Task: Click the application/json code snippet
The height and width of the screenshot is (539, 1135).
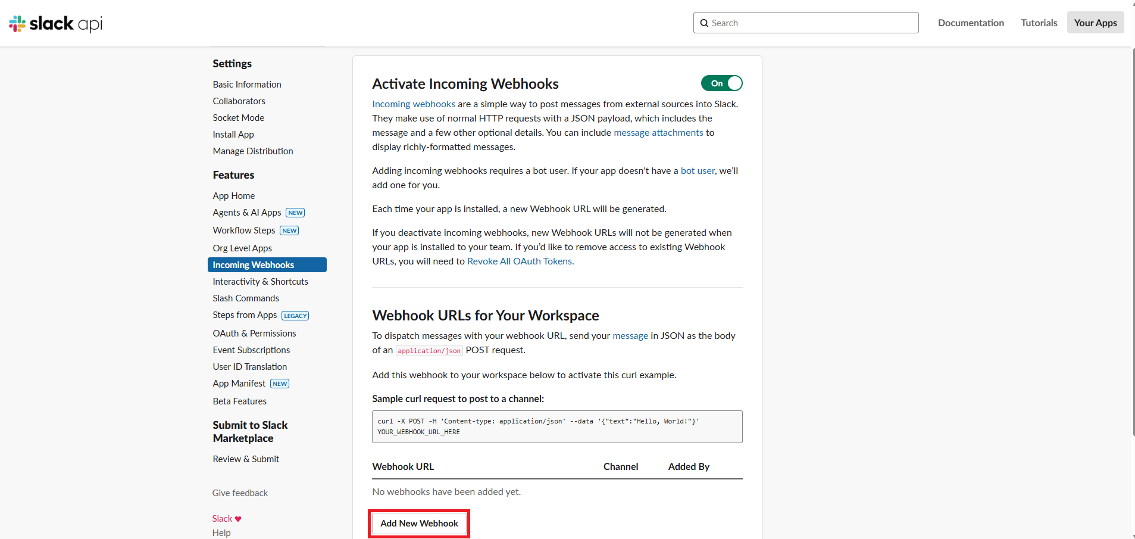Action: pos(429,351)
